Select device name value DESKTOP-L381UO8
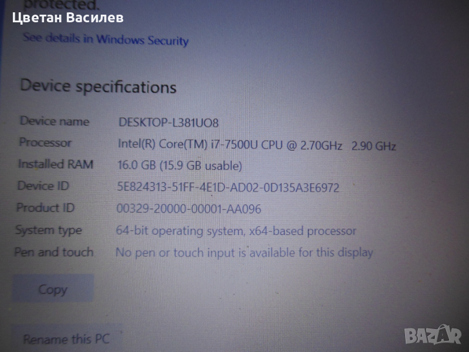The height and width of the screenshot is (352, 469). 169,122
